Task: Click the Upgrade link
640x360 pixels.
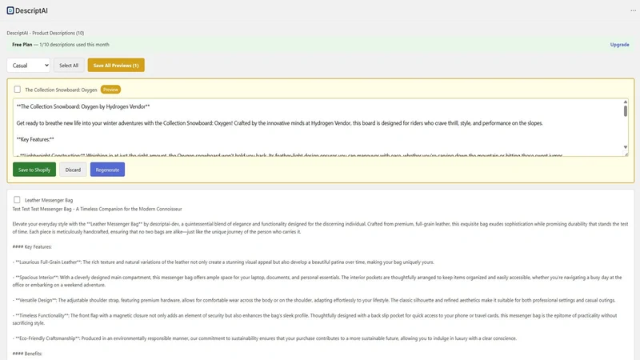Action: (619, 45)
